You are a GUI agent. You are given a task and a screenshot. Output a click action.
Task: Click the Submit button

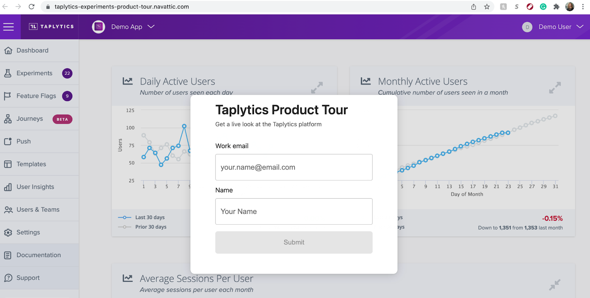click(294, 242)
